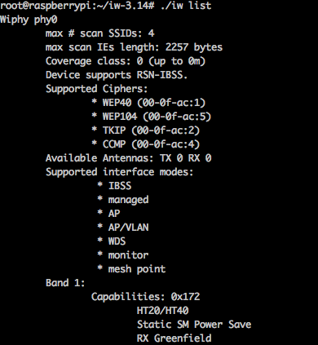
Task: Click the WEP40 cipher entry
Action: [148, 103]
